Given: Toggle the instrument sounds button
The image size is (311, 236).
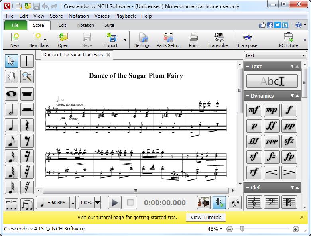Looking at the screenshot, I should click(x=204, y=203).
